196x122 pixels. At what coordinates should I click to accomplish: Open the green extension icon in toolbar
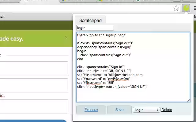tap(186, 8)
